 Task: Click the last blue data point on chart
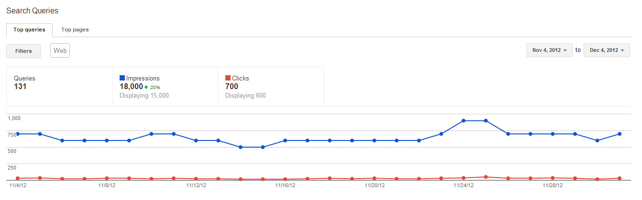(x=619, y=134)
